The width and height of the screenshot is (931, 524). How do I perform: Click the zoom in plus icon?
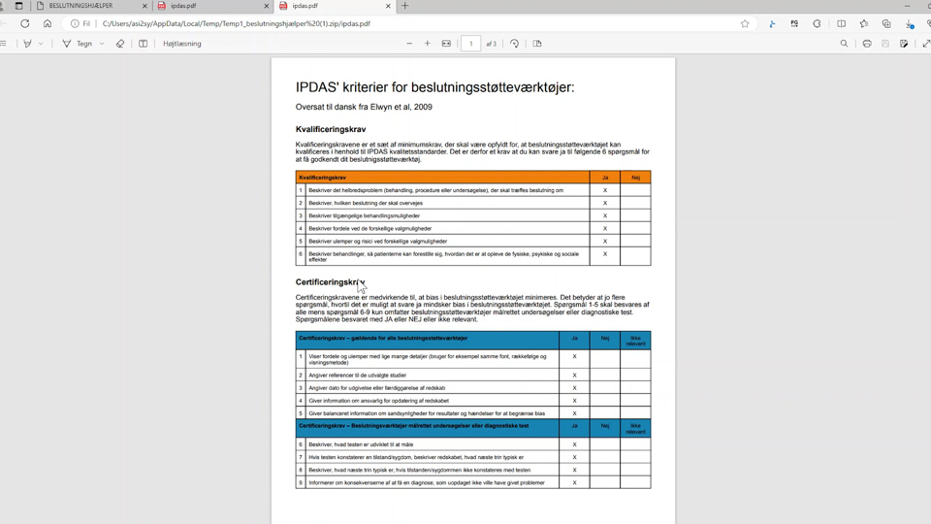point(428,44)
